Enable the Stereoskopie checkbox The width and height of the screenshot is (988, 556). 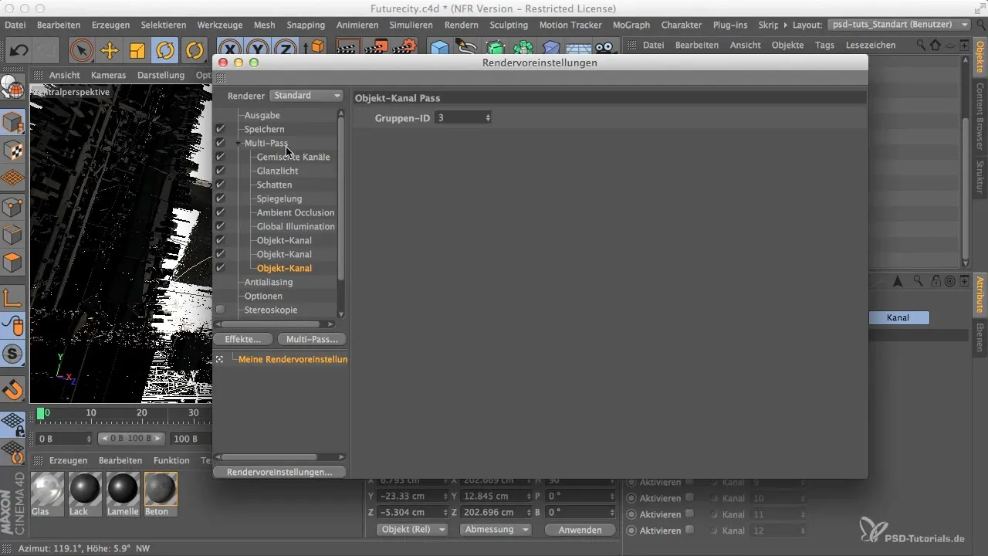[x=220, y=310]
